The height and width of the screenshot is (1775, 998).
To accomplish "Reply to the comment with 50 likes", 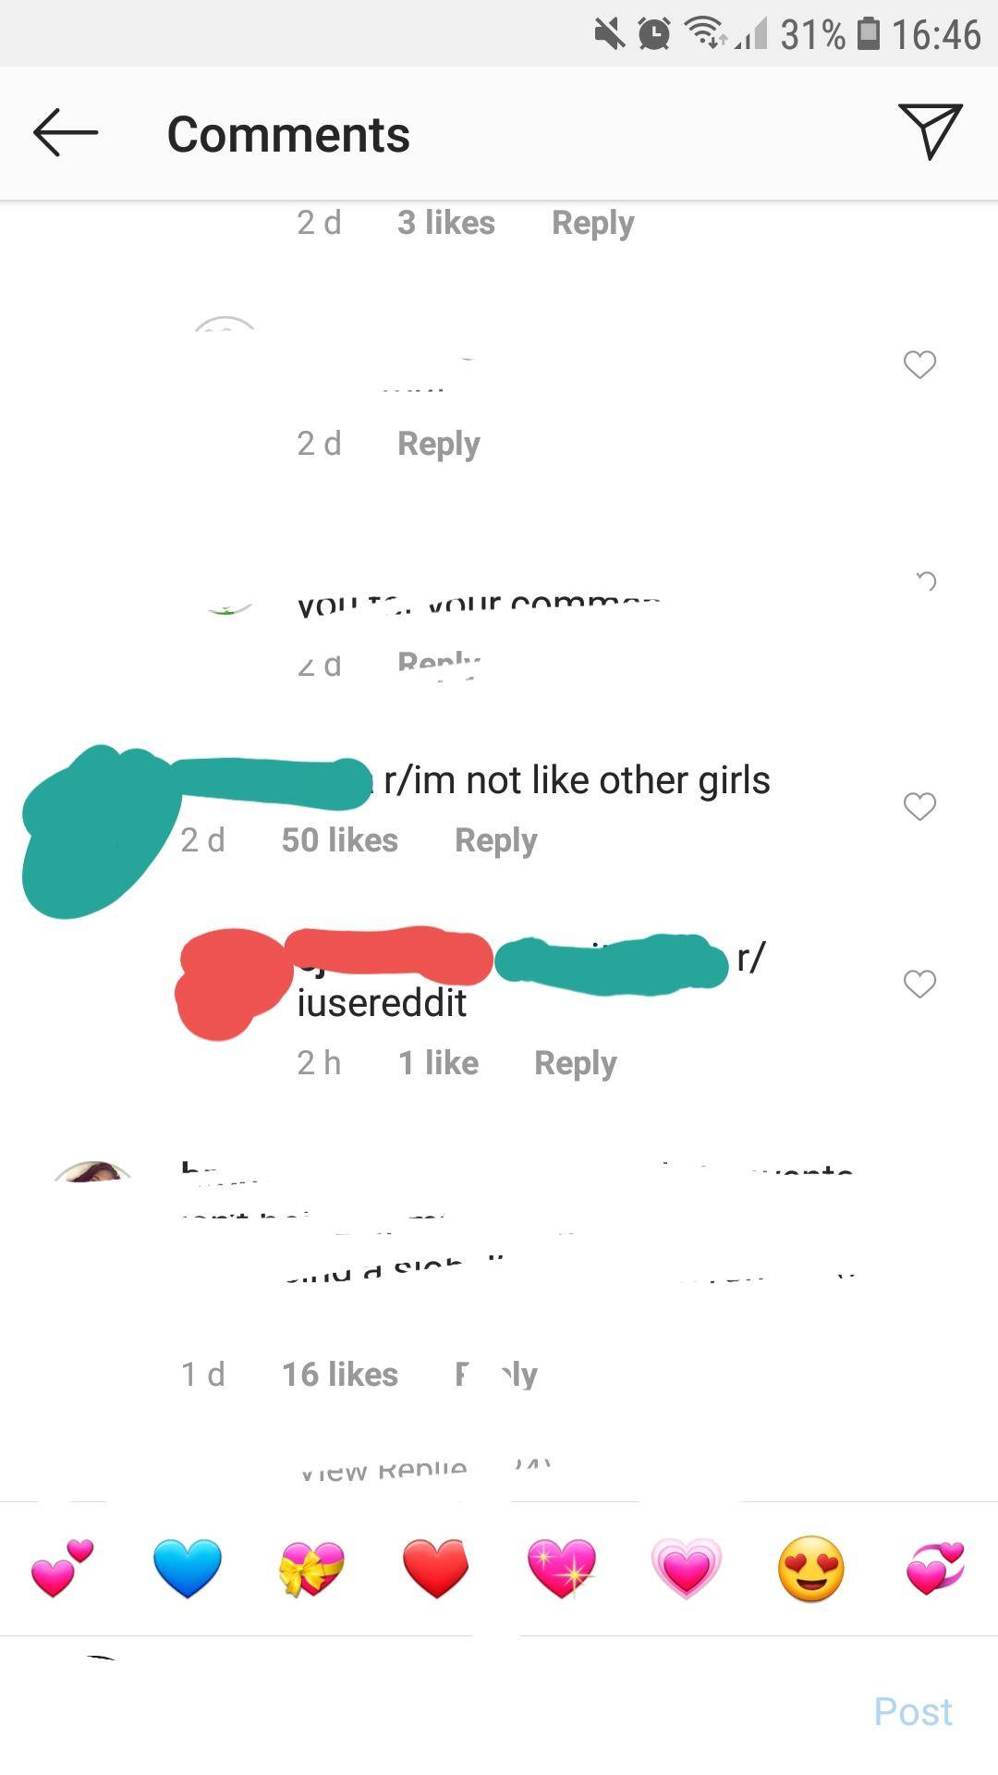I will (496, 840).
